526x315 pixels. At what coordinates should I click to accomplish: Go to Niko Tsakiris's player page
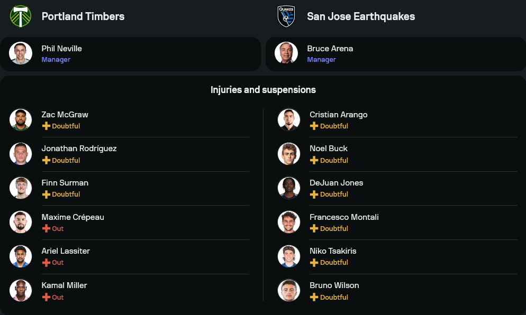pyautogui.click(x=333, y=251)
